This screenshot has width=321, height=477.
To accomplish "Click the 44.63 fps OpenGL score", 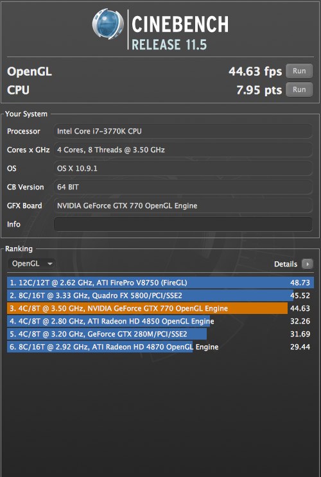I will pos(256,71).
